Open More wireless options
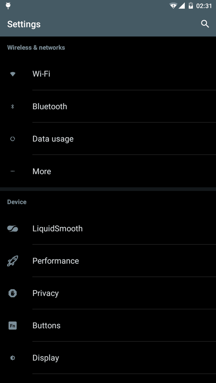216x383 pixels. pyautogui.click(x=108, y=171)
